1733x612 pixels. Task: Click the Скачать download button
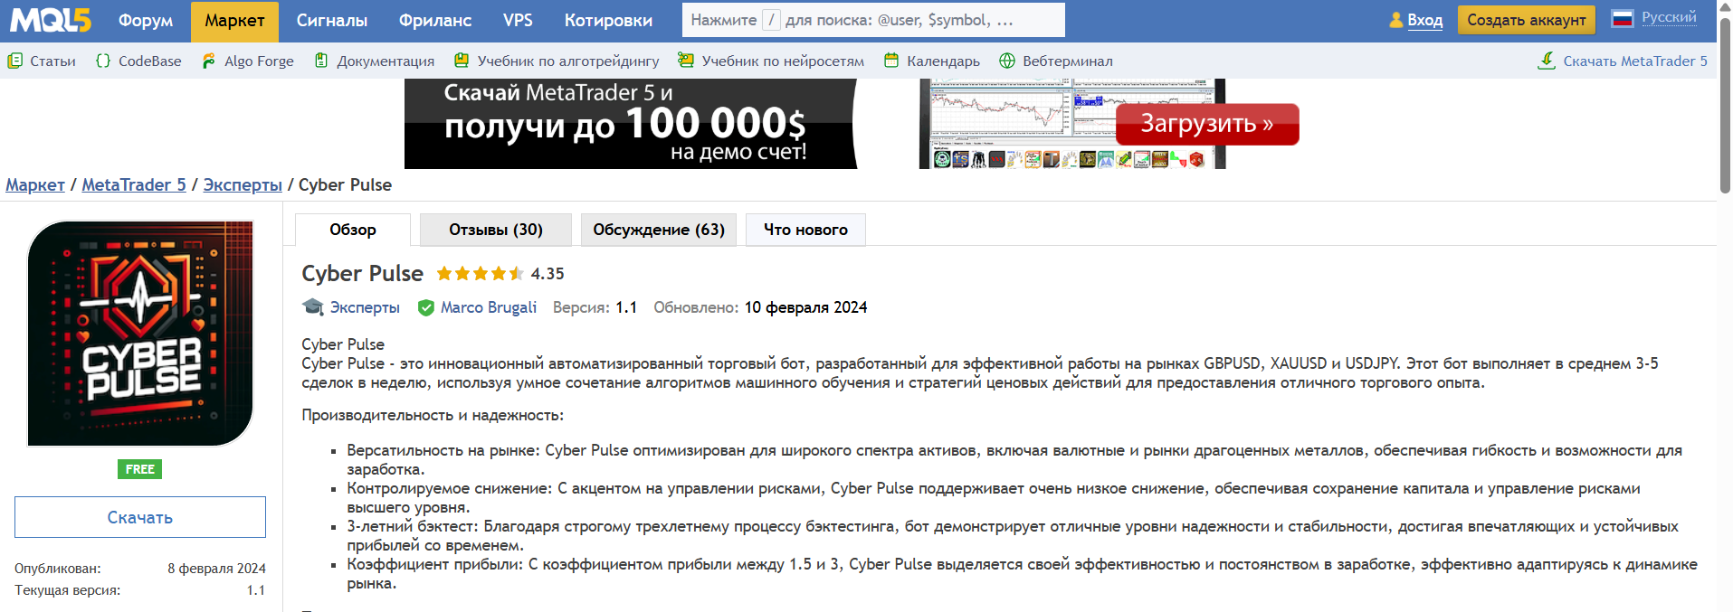(x=140, y=517)
